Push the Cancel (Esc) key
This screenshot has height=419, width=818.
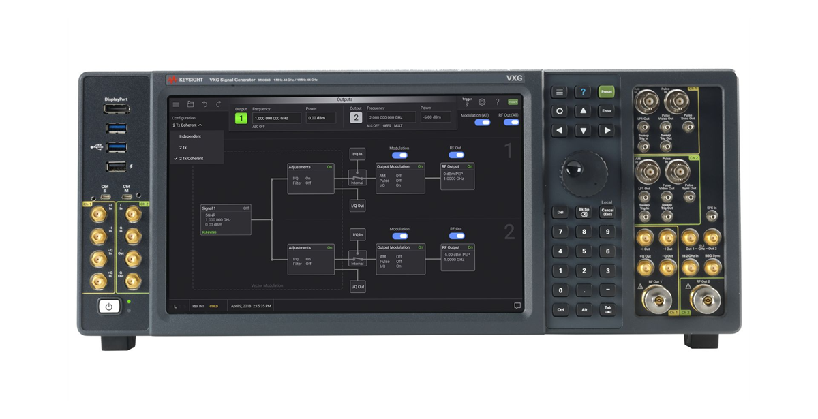click(x=607, y=213)
